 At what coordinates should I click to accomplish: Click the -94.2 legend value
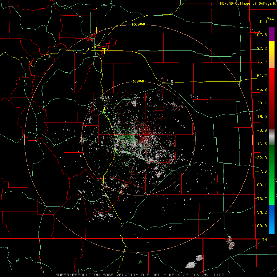[261, 212]
